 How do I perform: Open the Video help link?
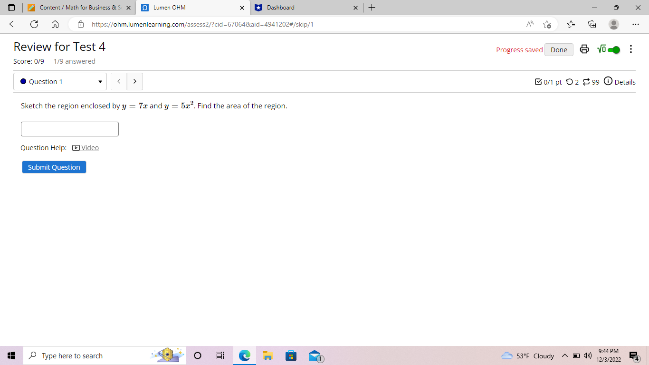86,148
